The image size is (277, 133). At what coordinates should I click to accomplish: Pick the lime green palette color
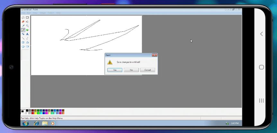[x=38, y=113]
